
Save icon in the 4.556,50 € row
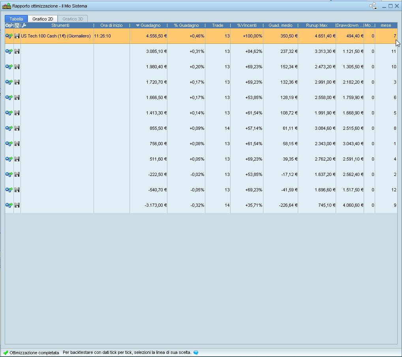[x=17, y=36]
